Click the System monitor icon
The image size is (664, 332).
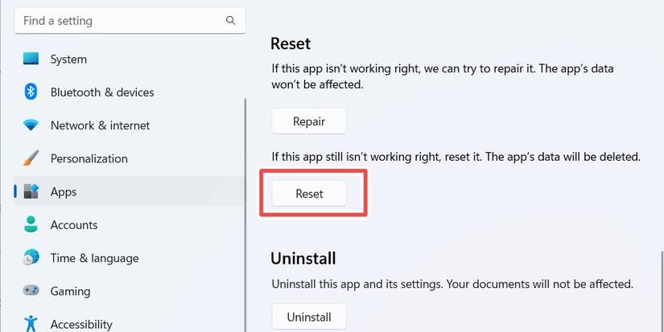point(31,59)
